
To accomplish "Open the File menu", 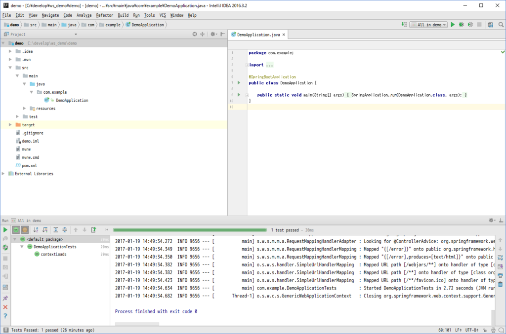I will [x=6, y=15].
